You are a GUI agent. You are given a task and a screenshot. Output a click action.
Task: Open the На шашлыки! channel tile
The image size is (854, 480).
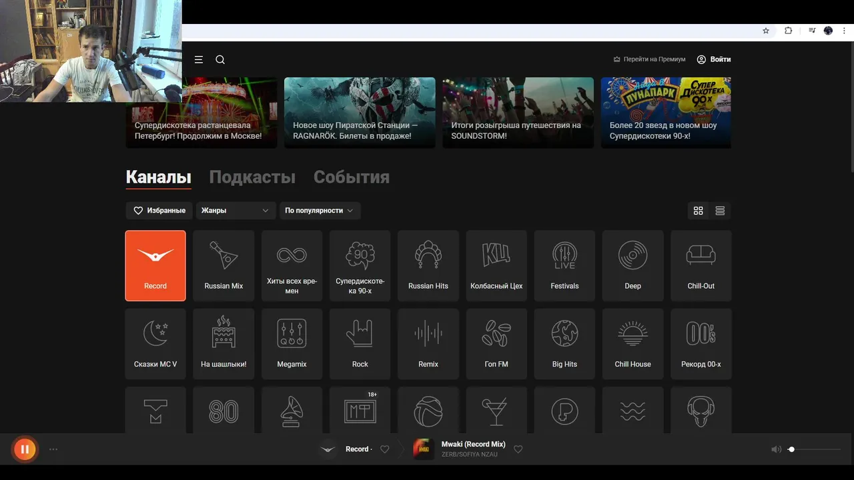pyautogui.click(x=224, y=344)
